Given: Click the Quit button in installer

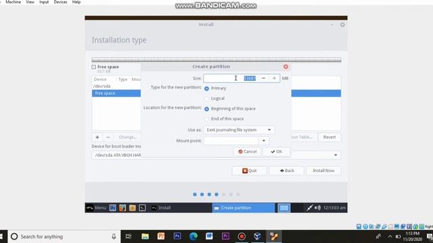Looking at the screenshot, I should click(x=250, y=171).
